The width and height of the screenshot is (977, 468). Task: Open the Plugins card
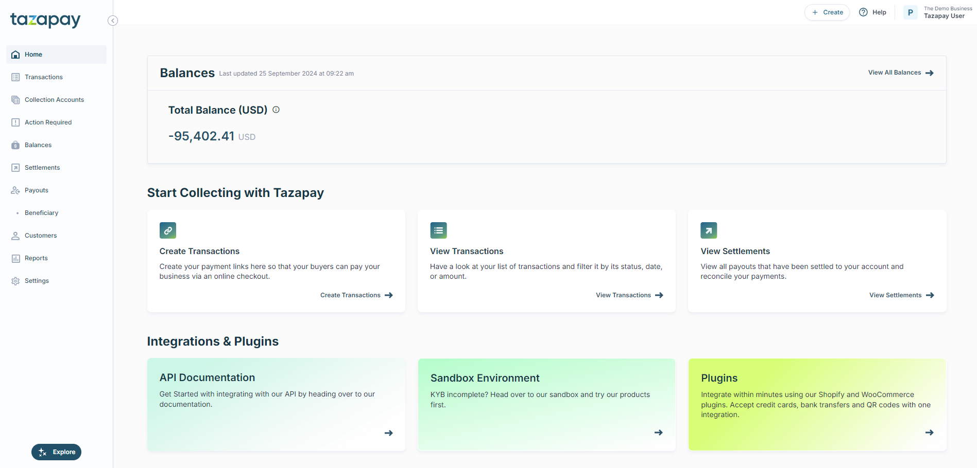817,405
